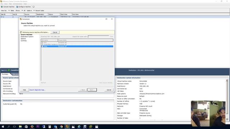
Task: Sort by the Source column header
Action: [x=30, y=14]
